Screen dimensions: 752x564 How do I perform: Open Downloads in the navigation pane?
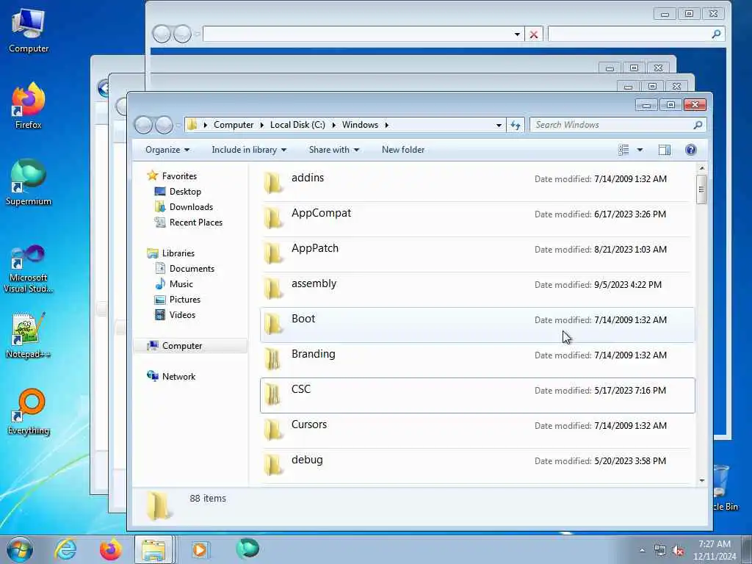coord(191,206)
